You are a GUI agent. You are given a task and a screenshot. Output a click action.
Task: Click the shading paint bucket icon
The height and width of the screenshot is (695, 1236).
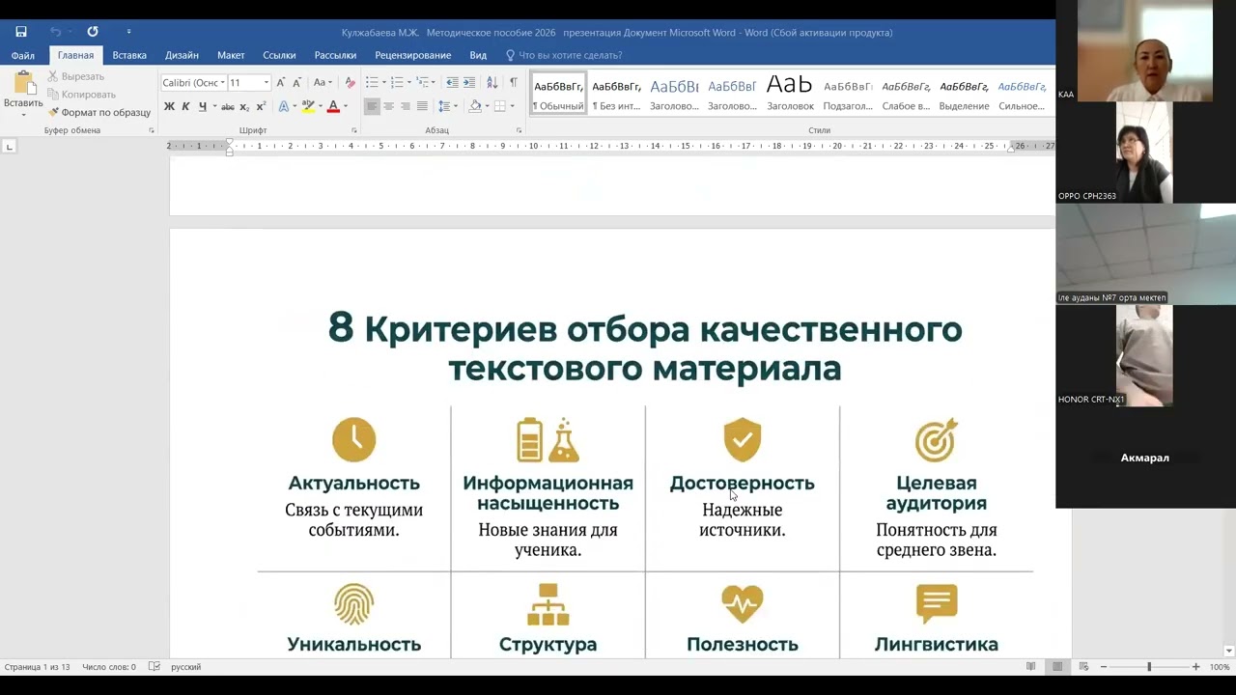(474, 106)
